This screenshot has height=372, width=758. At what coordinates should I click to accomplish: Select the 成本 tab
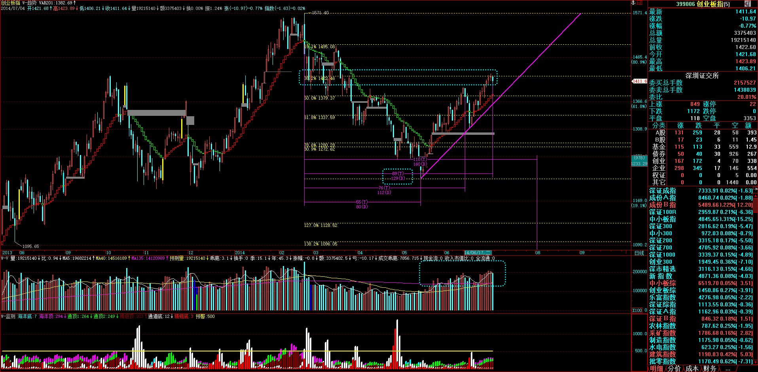point(692,368)
